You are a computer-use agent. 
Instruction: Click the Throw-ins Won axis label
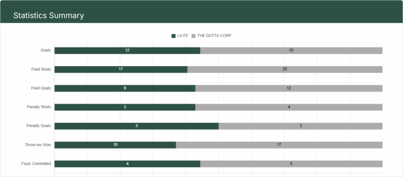38,145
